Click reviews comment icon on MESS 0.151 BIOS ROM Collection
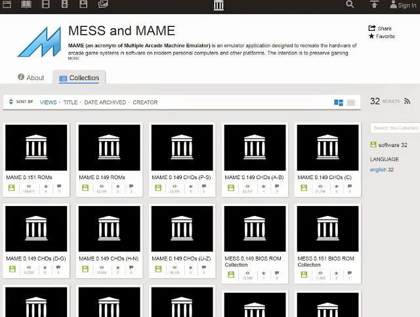This screenshot has width=420, height=317. [350, 273]
